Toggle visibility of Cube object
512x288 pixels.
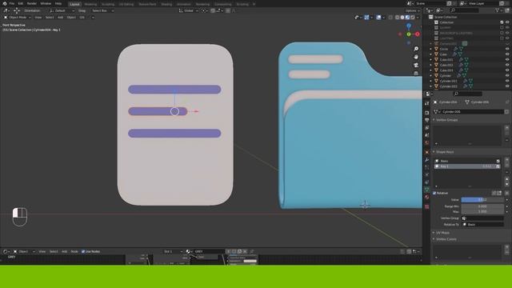pyautogui.click(x=507, y=54)
